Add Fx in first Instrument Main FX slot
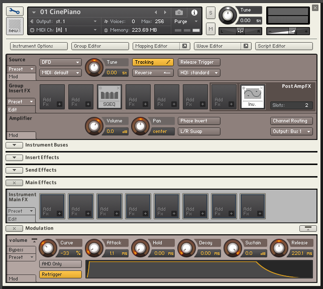The image size is (323, 289). click(52, 206)
